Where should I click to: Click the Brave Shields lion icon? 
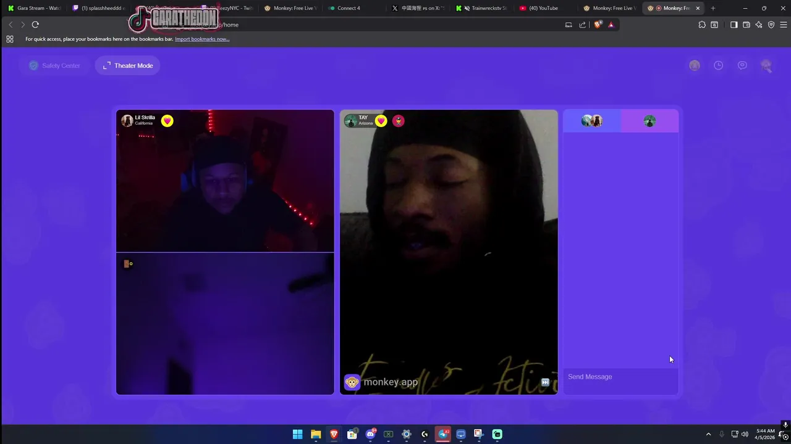tap(598, 25)
